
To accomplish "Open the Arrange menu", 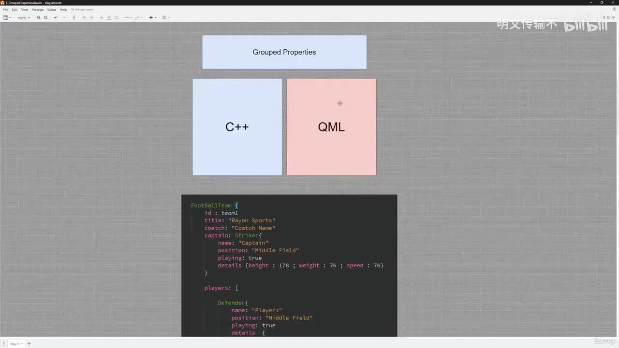I will point(38,10).
